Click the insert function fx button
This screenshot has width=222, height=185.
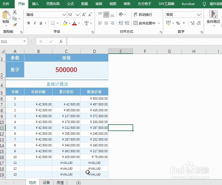coord(61,41)
